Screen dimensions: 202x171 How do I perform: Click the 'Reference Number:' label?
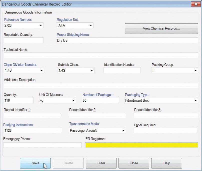click(x=18, y=20)
